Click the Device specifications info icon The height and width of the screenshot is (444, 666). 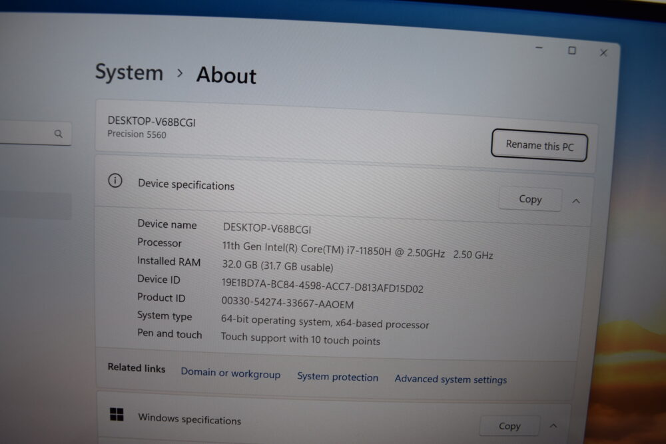pyautogui.click(x=115, y=181)
